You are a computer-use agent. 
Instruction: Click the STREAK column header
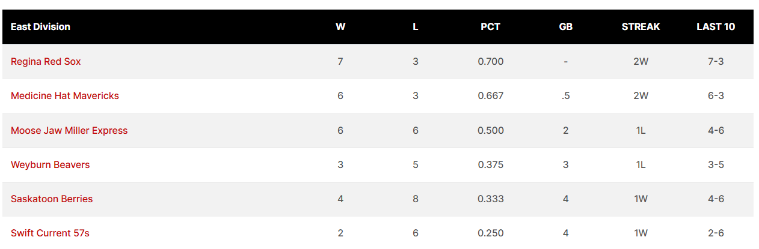[x=641, y=26]
